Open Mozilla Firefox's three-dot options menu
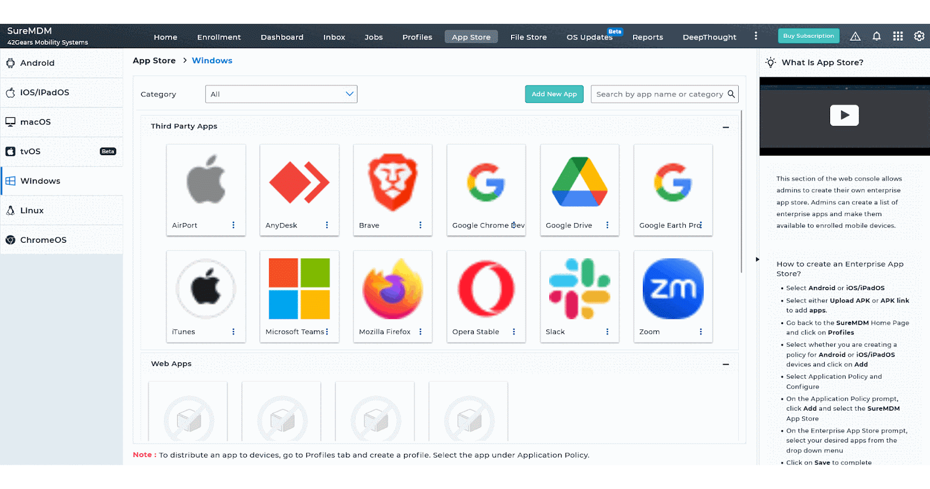Image resolution: width=930 pixels, height=489 pixels. click(x=420, y=332)
